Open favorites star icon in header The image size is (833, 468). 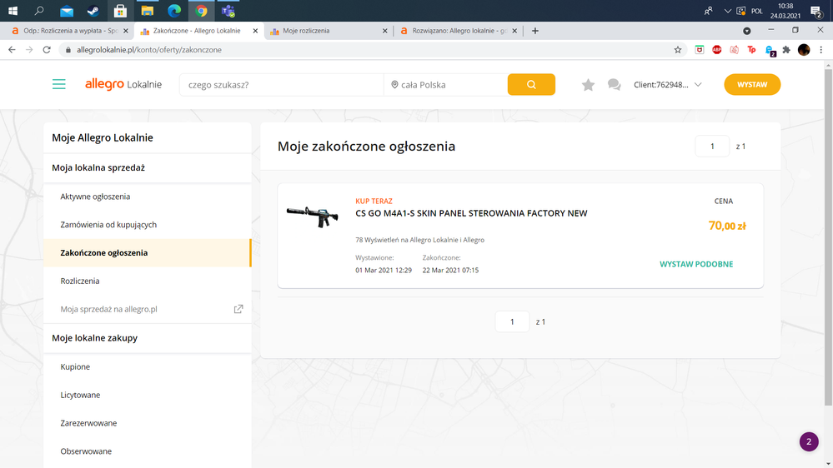coord(588,85)
